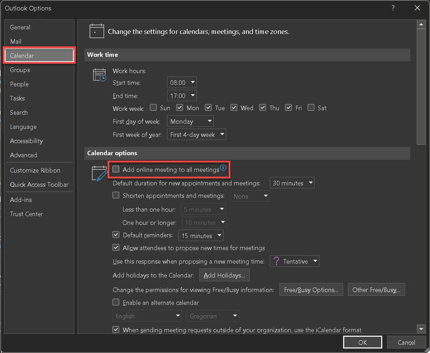430x353 pixels.
Task: Select the Mail options category
Action: pos(39,41)
